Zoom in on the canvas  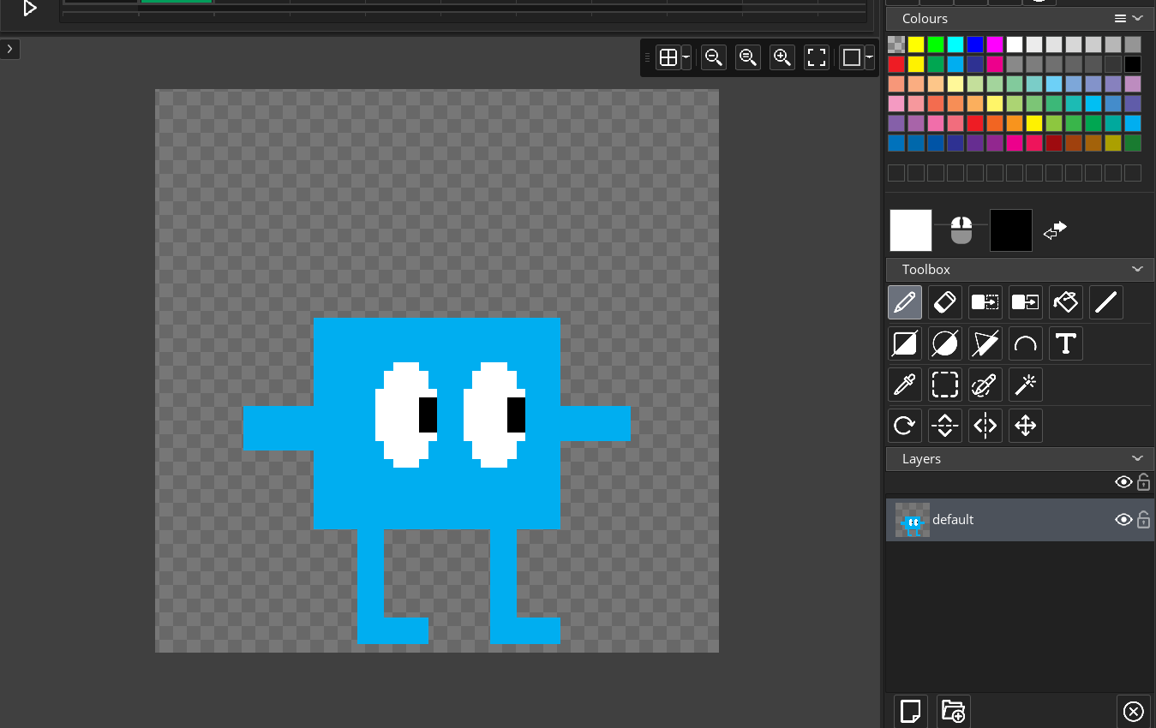pyautogui.click(x=782, y=57)
